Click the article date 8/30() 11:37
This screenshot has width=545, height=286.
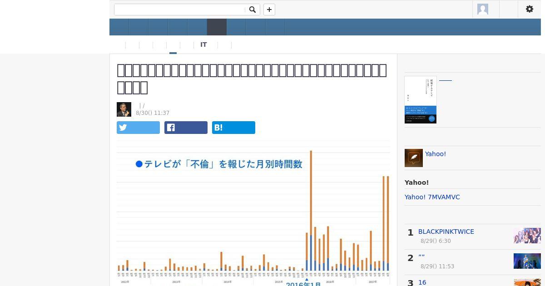point(153,113)
